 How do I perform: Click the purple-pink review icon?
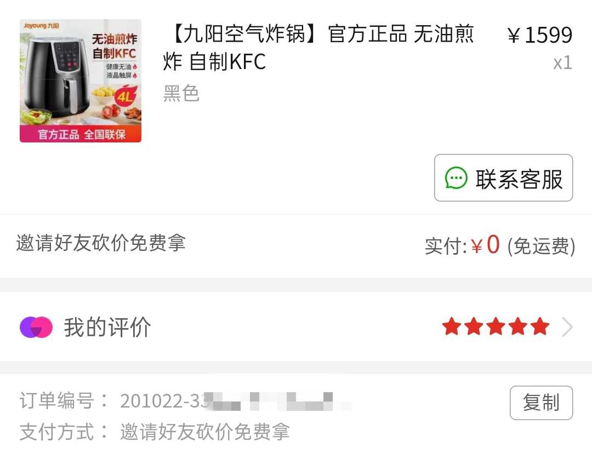click(36, 327)
